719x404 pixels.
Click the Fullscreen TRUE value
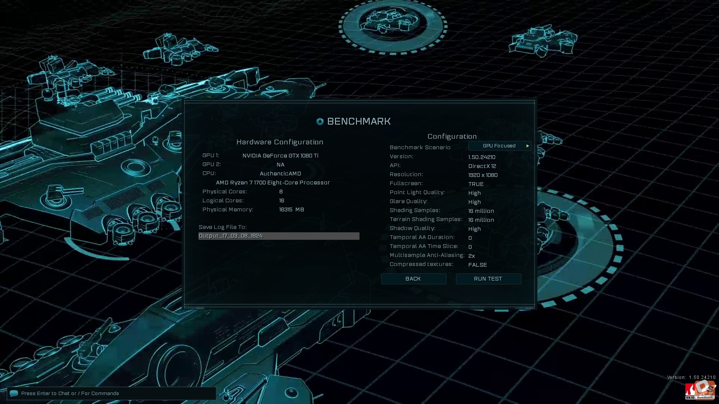pyautogui.click(x=476, y=184)
